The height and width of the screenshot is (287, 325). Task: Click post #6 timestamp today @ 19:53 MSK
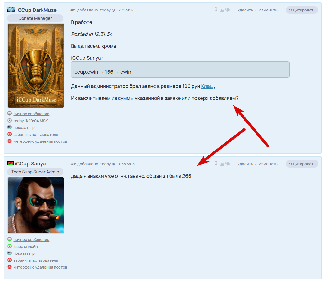tap(118, 164)
